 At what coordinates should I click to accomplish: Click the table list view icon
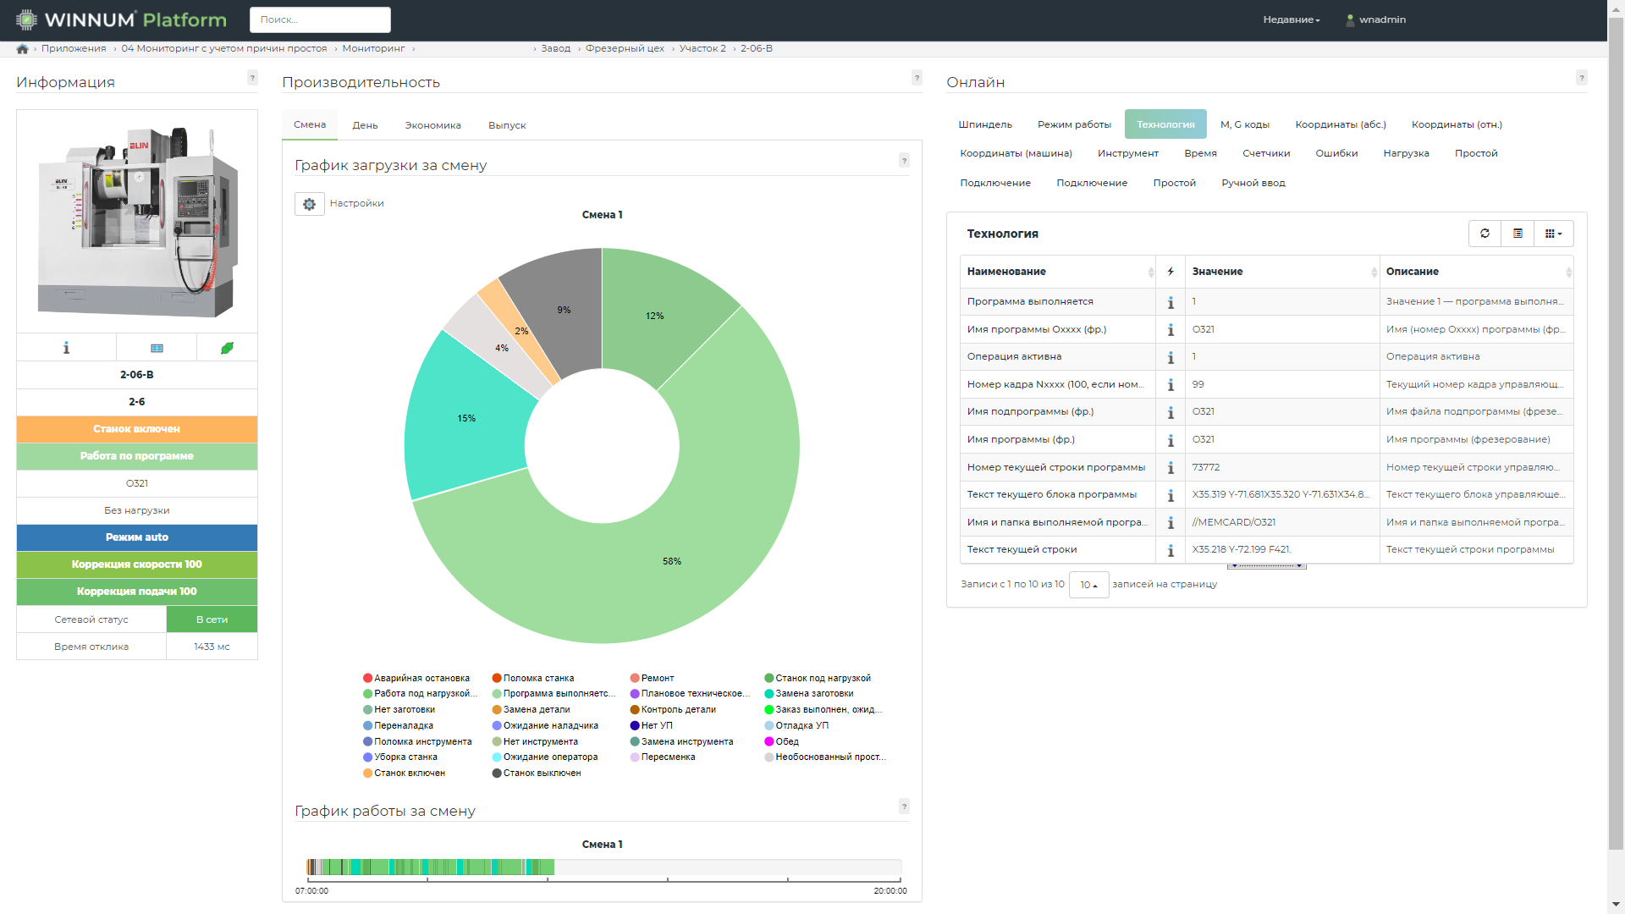pyautogui.click(x=1518, y=234)
